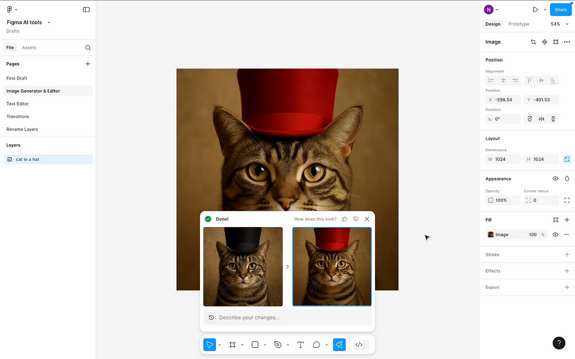Add a stroke with plus button
Screen dimensions: 575x359
tap(567, 255)
